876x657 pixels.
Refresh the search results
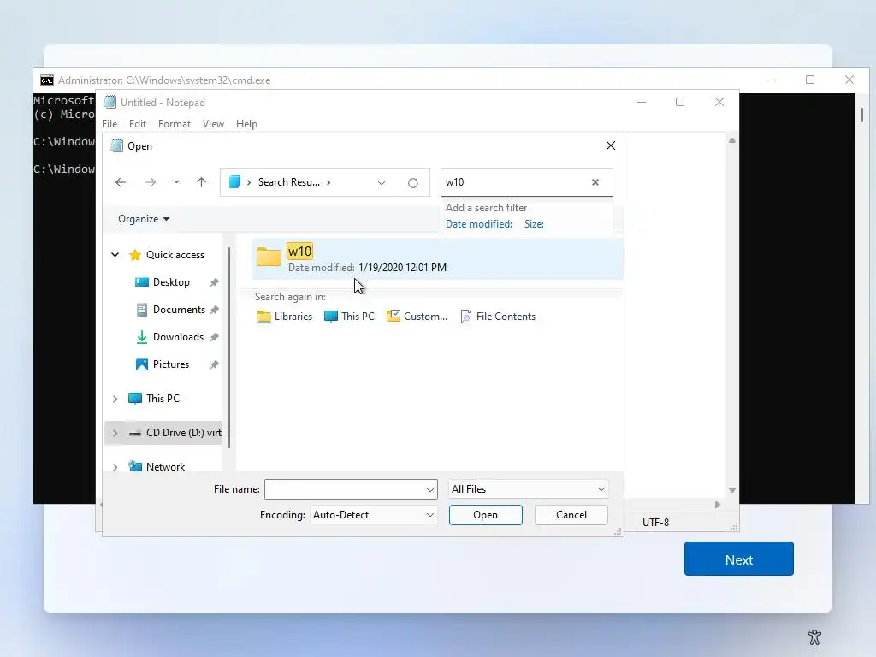(413, 183)
